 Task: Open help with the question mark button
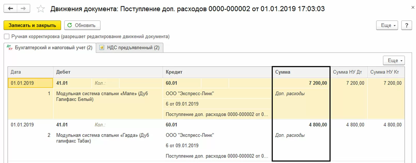point(406,25)
